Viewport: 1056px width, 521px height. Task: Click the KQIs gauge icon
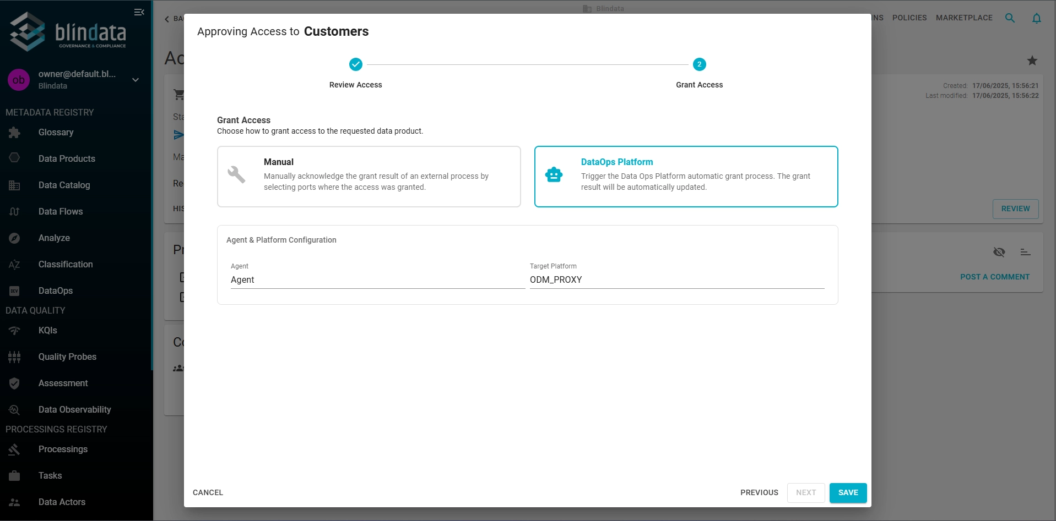point(14,331)
